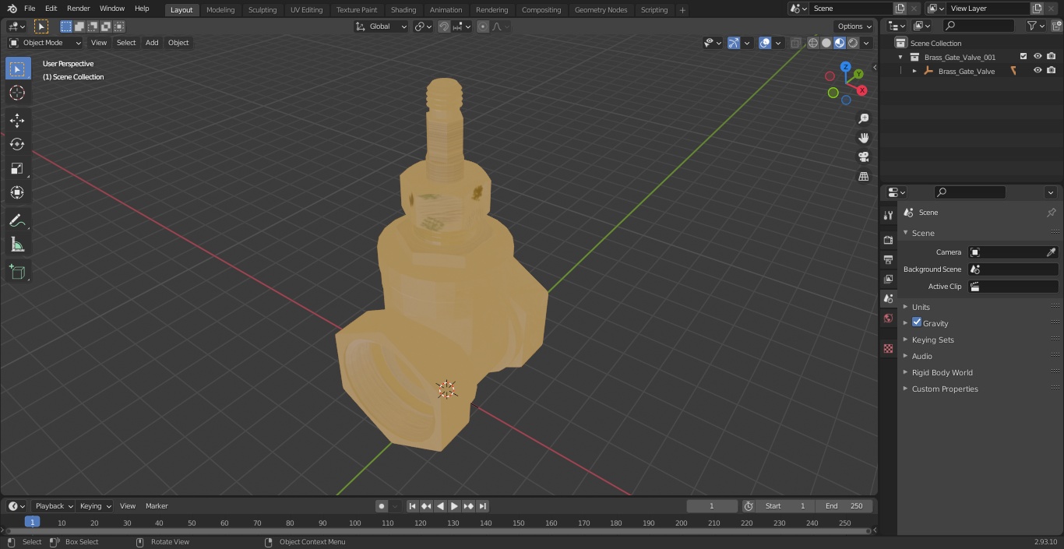Open the Object Mode dropdown
This screenshot has height=549, width=1064.
pyautogui.click(x=45, y=43)
